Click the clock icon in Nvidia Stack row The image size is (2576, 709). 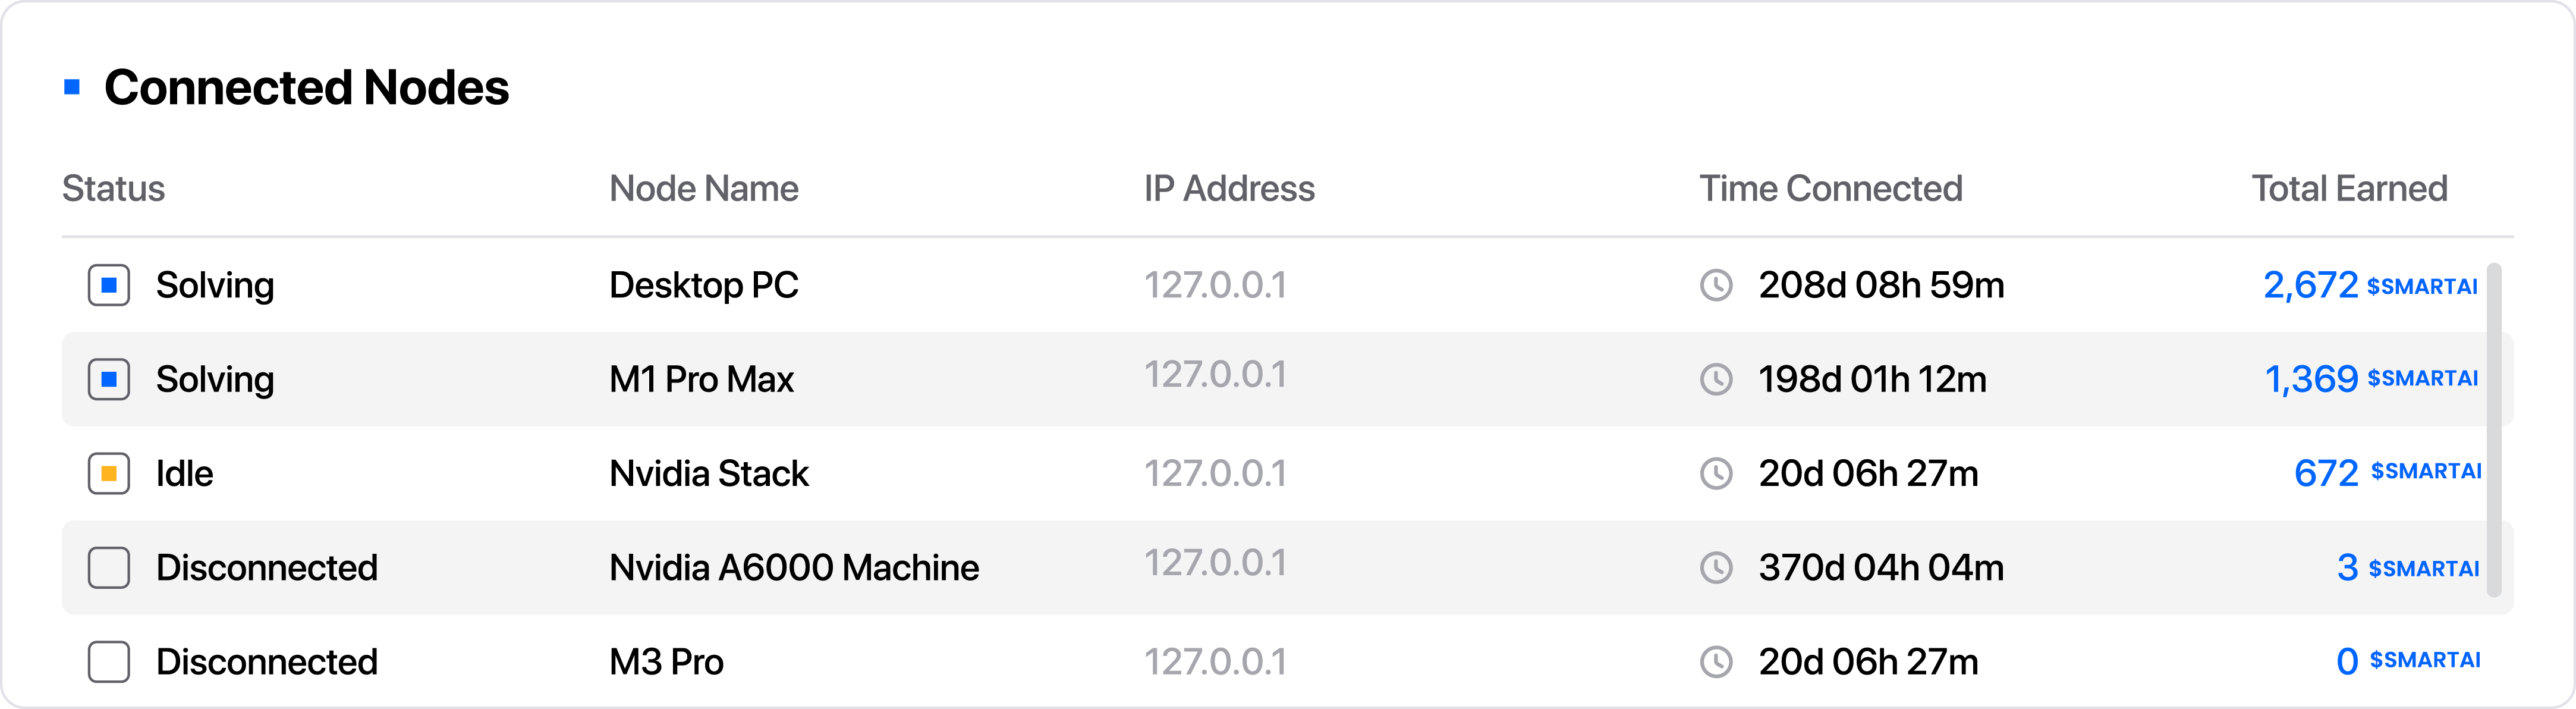click(x=1716, y=473)
